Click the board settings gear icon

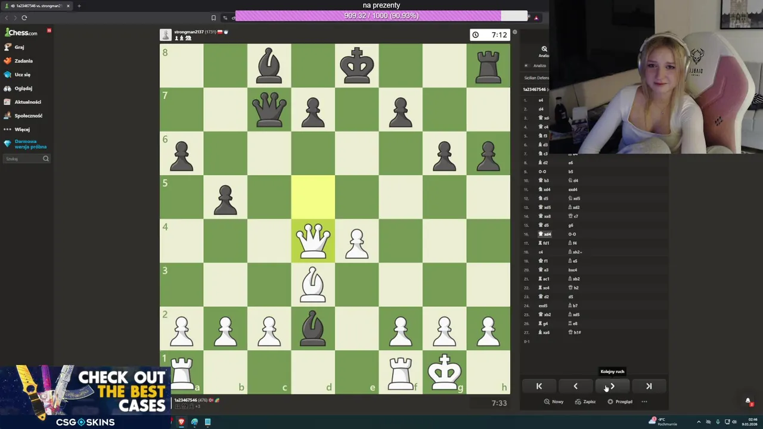[x=514, y=32]
